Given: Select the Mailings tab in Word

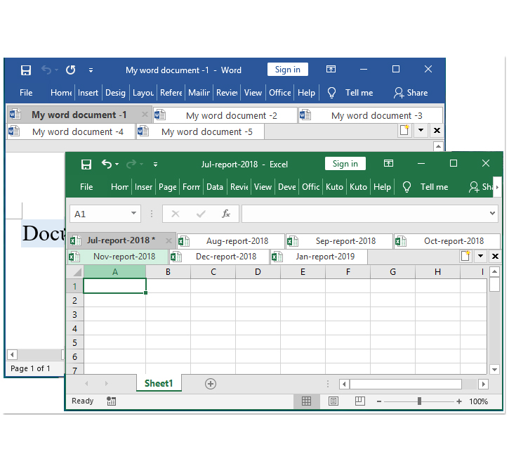Looking at the screenshot, I should (x=199, y=93).
